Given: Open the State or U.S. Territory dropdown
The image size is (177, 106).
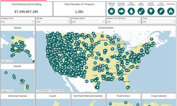Looking at the screenshot, I should coord(124,22).
